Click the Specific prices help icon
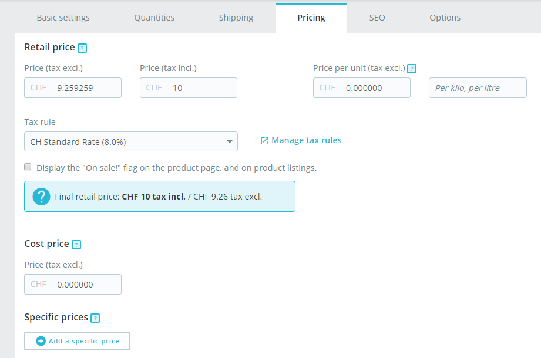This screenshot has height=358, width=541. (95, 318)
